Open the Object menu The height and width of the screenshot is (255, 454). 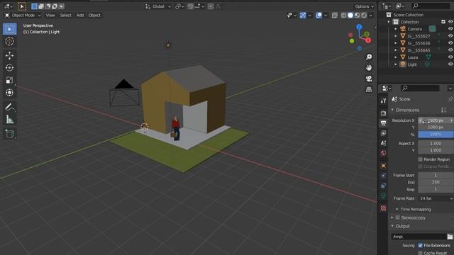click(94, 16)
